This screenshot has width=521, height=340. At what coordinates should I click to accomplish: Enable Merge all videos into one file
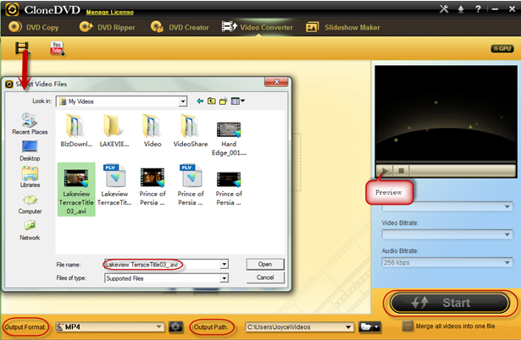click(x=407, y=326)
